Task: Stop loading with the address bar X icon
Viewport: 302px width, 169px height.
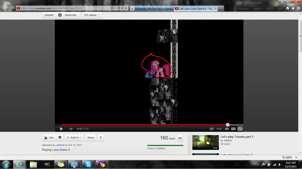Action: [126, 8]
